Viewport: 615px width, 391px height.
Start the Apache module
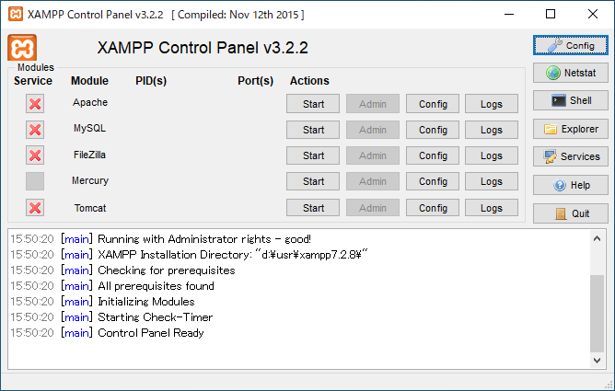tap(313, 104)
